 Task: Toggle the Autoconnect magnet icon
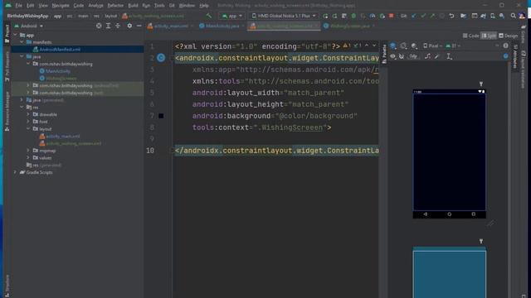402,56
